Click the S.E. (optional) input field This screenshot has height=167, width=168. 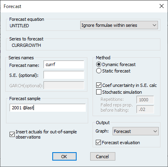coord(64,75)
